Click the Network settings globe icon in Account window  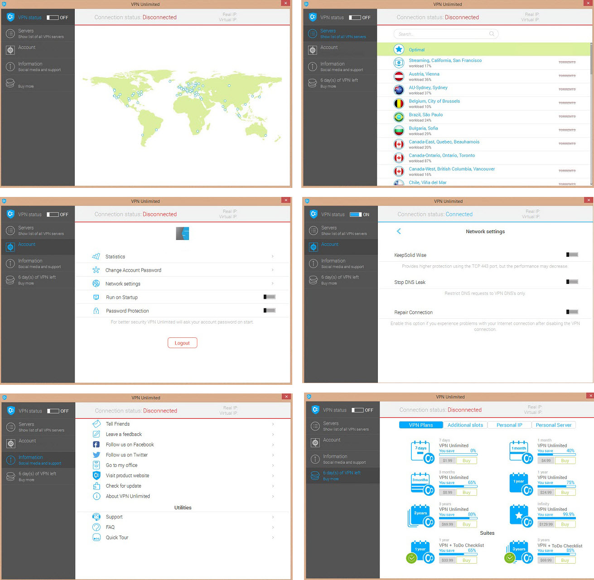pos(96,283)
